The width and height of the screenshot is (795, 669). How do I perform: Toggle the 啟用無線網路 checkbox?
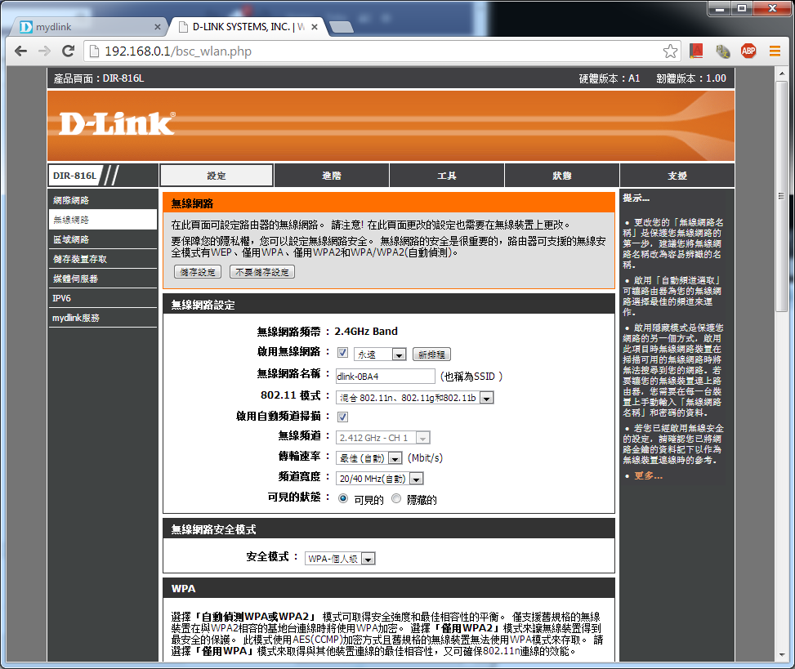[343, 353]
